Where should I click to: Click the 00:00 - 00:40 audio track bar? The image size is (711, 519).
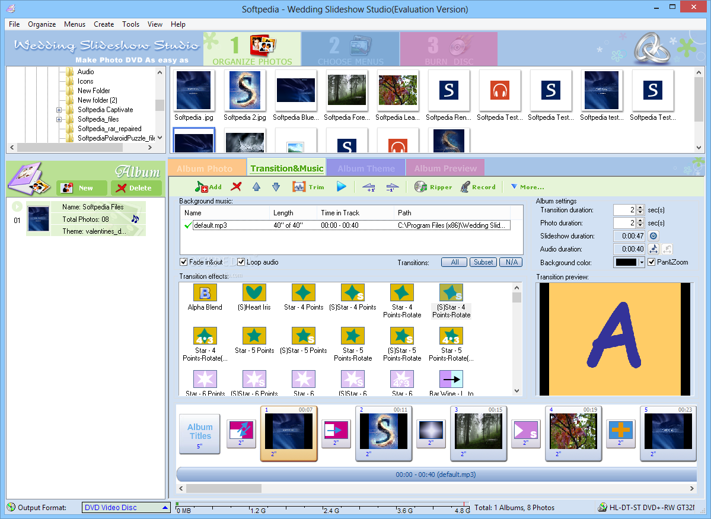436,475
